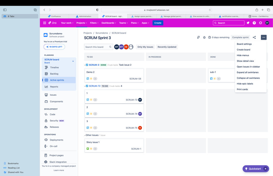Screen dimensions: 273x176
Task: Go back with the browser back arrow
Action: (x=44, y=10)
